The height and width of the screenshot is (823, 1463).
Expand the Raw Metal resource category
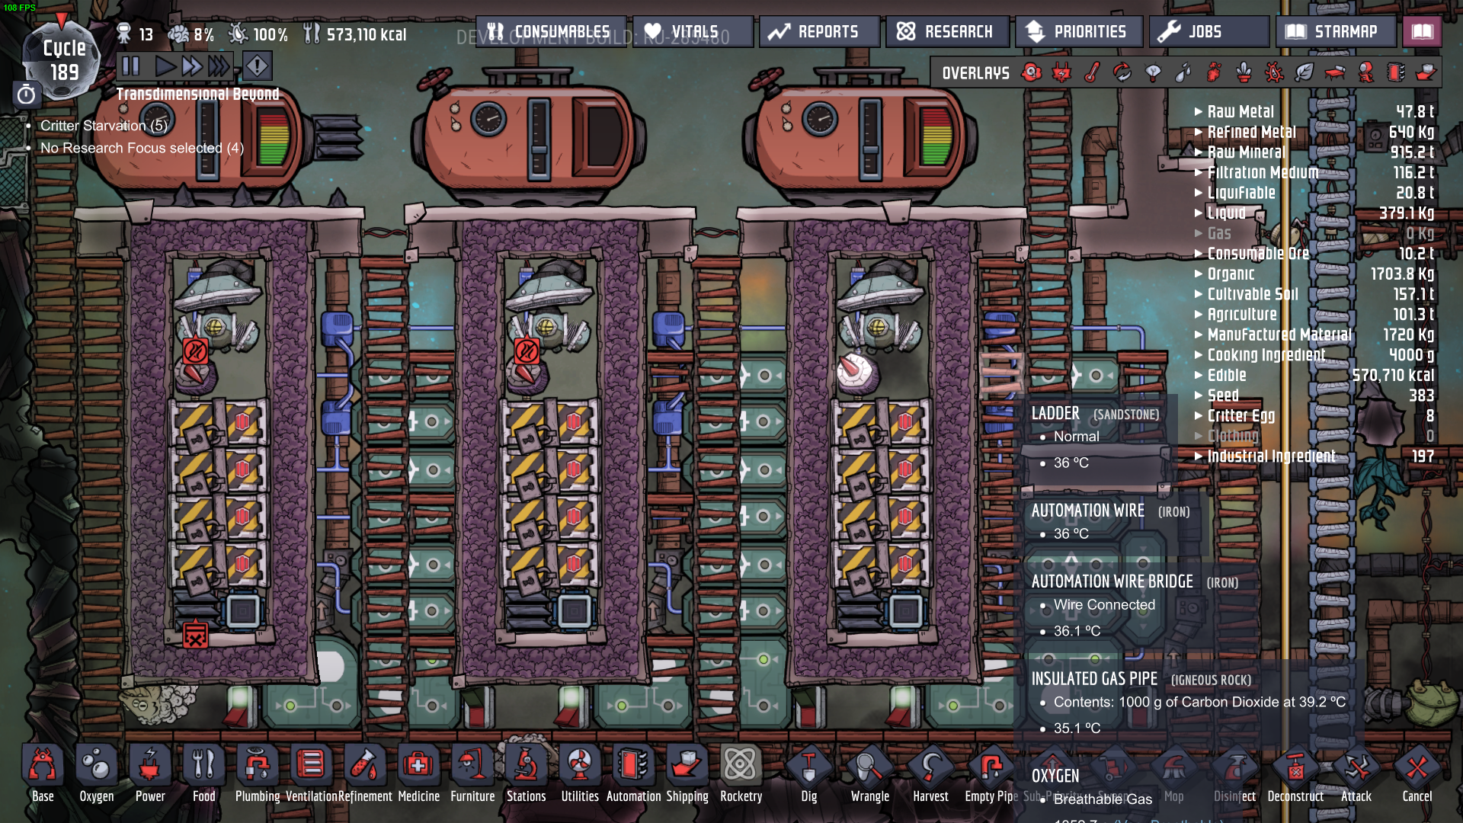[x=1240, y=112]
